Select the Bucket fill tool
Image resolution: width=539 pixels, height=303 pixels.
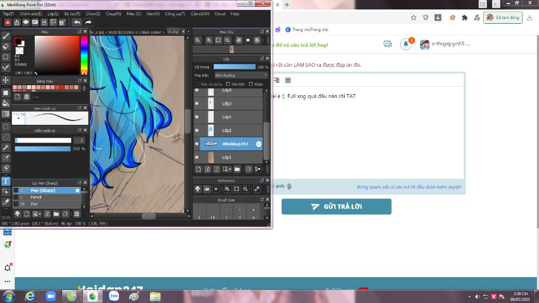click(5, 104)
